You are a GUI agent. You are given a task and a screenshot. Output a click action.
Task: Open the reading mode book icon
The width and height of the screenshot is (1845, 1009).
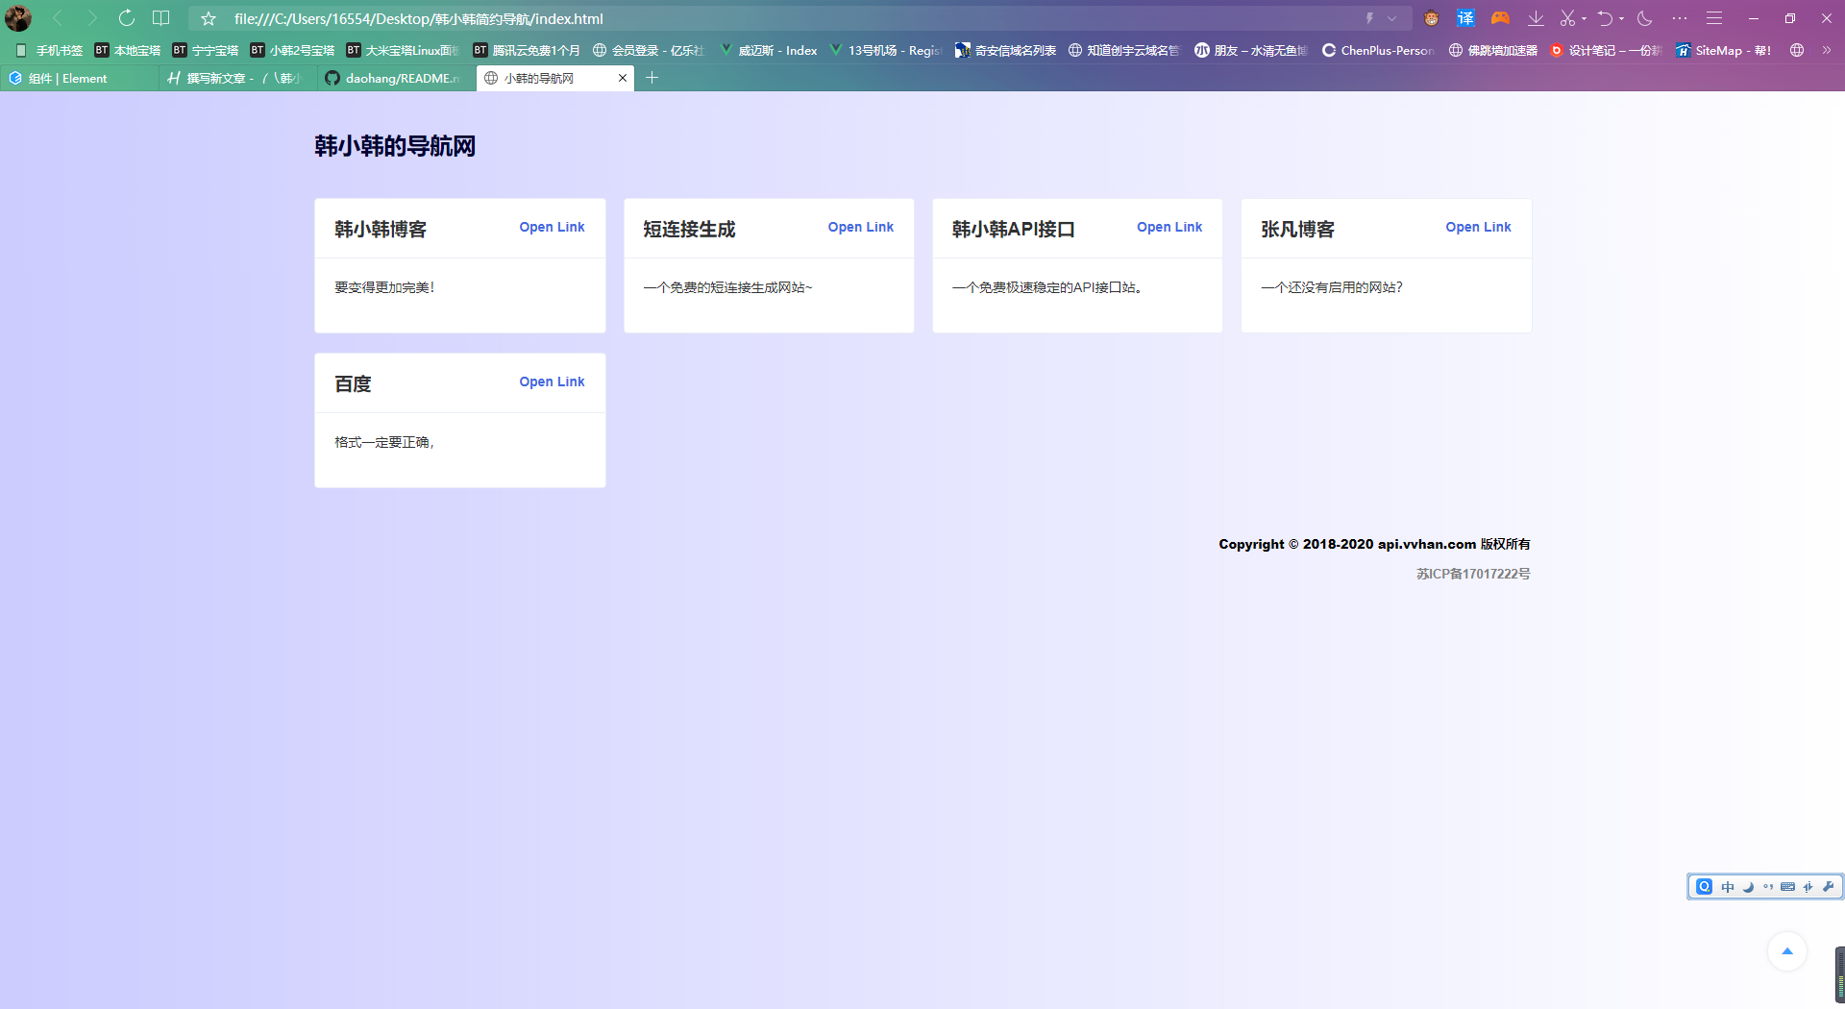161,18
